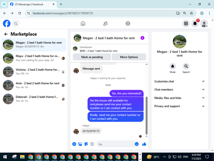
Task: Click the 'Kindly send me your contact number' message
Action: [x=116, y=117]
